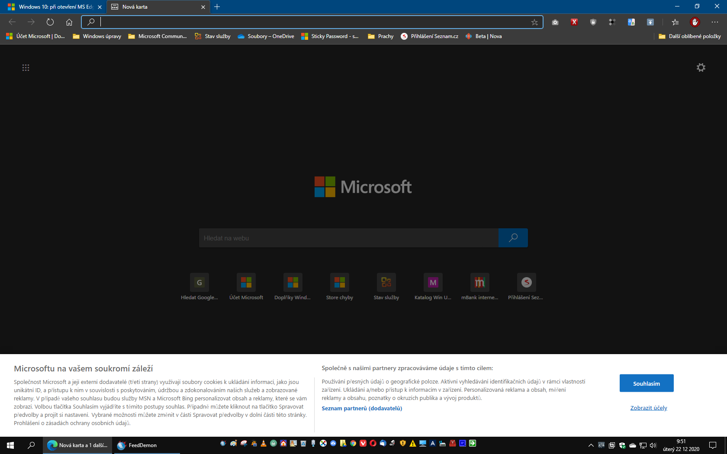Open the Home page
This screenshot has width=727, height=454.
(69, 22)
